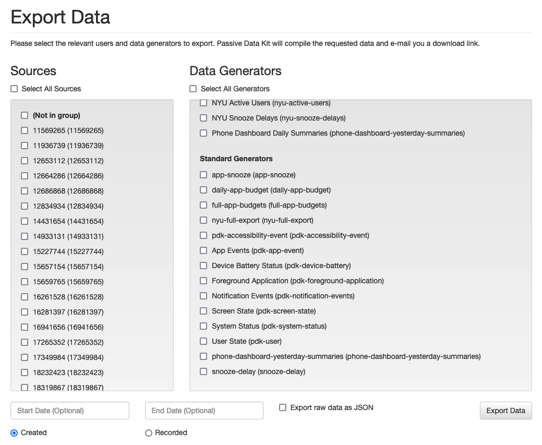
Task: Enable the NYU Snooze Delays generator
Action: pyautogui.click(x=203, y=118)
